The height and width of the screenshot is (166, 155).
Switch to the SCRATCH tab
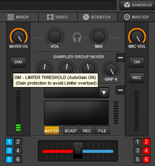tap(97, 17)
